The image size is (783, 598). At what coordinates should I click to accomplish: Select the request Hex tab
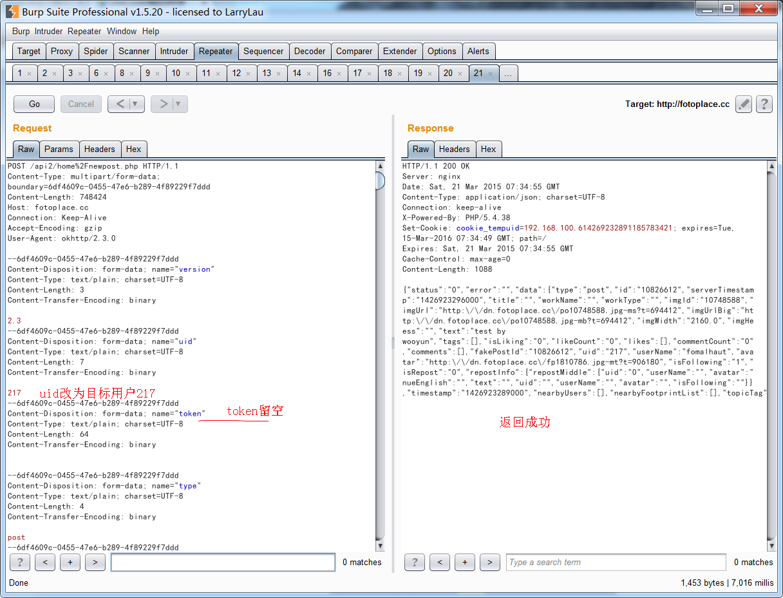pos(133,149)
